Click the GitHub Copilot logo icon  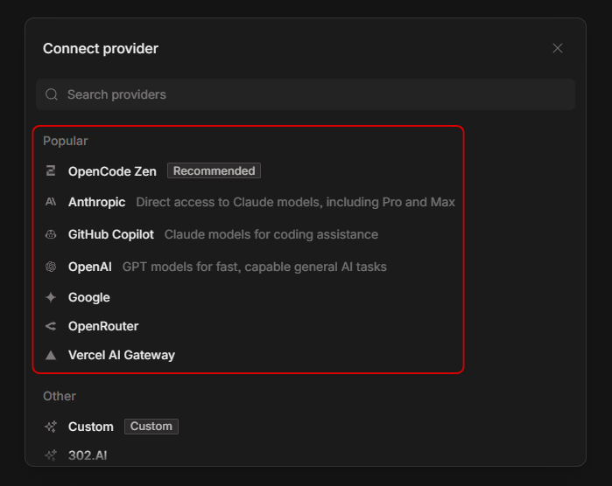pyautogui.click(x=51, y=234)
